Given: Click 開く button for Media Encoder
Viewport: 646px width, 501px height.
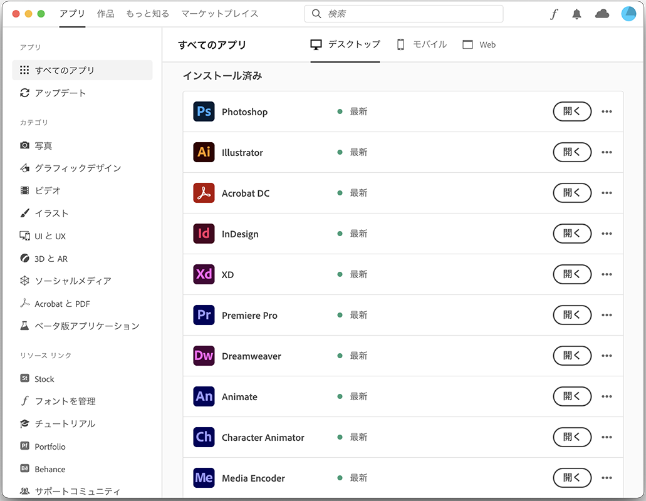Looking at the screenshot, I should 572,478.
